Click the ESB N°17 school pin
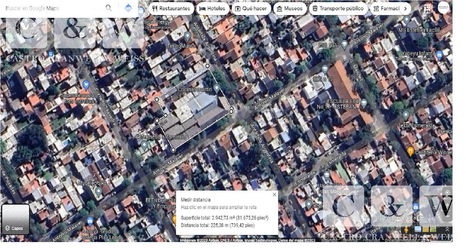 click(x=344, y=44)
